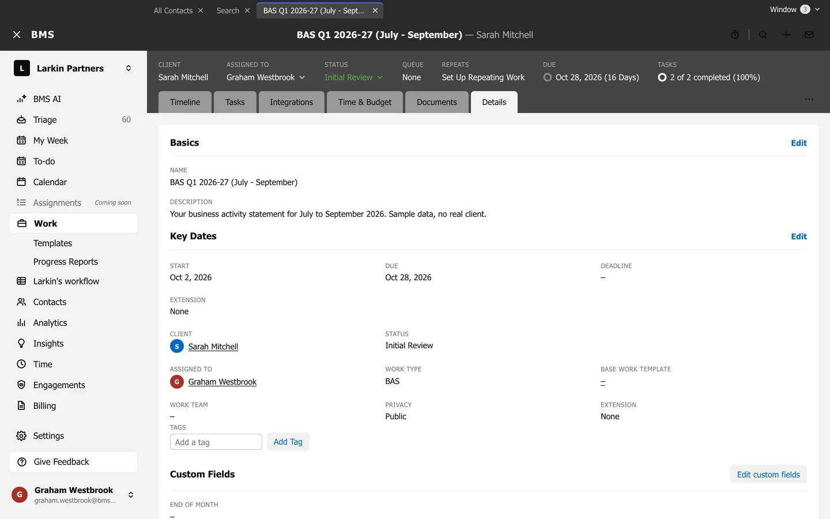Open Calendar from sidebar
Screen dimensions: 830x519
[74, 182]
